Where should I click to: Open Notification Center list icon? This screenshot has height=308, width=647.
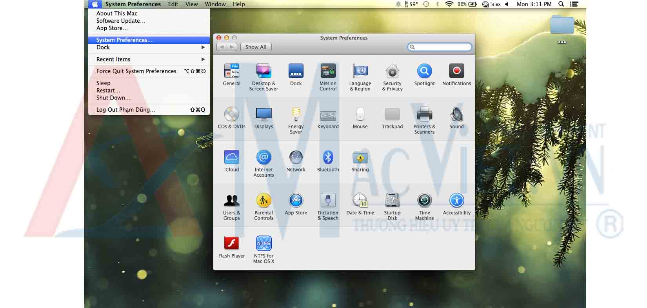574,4
